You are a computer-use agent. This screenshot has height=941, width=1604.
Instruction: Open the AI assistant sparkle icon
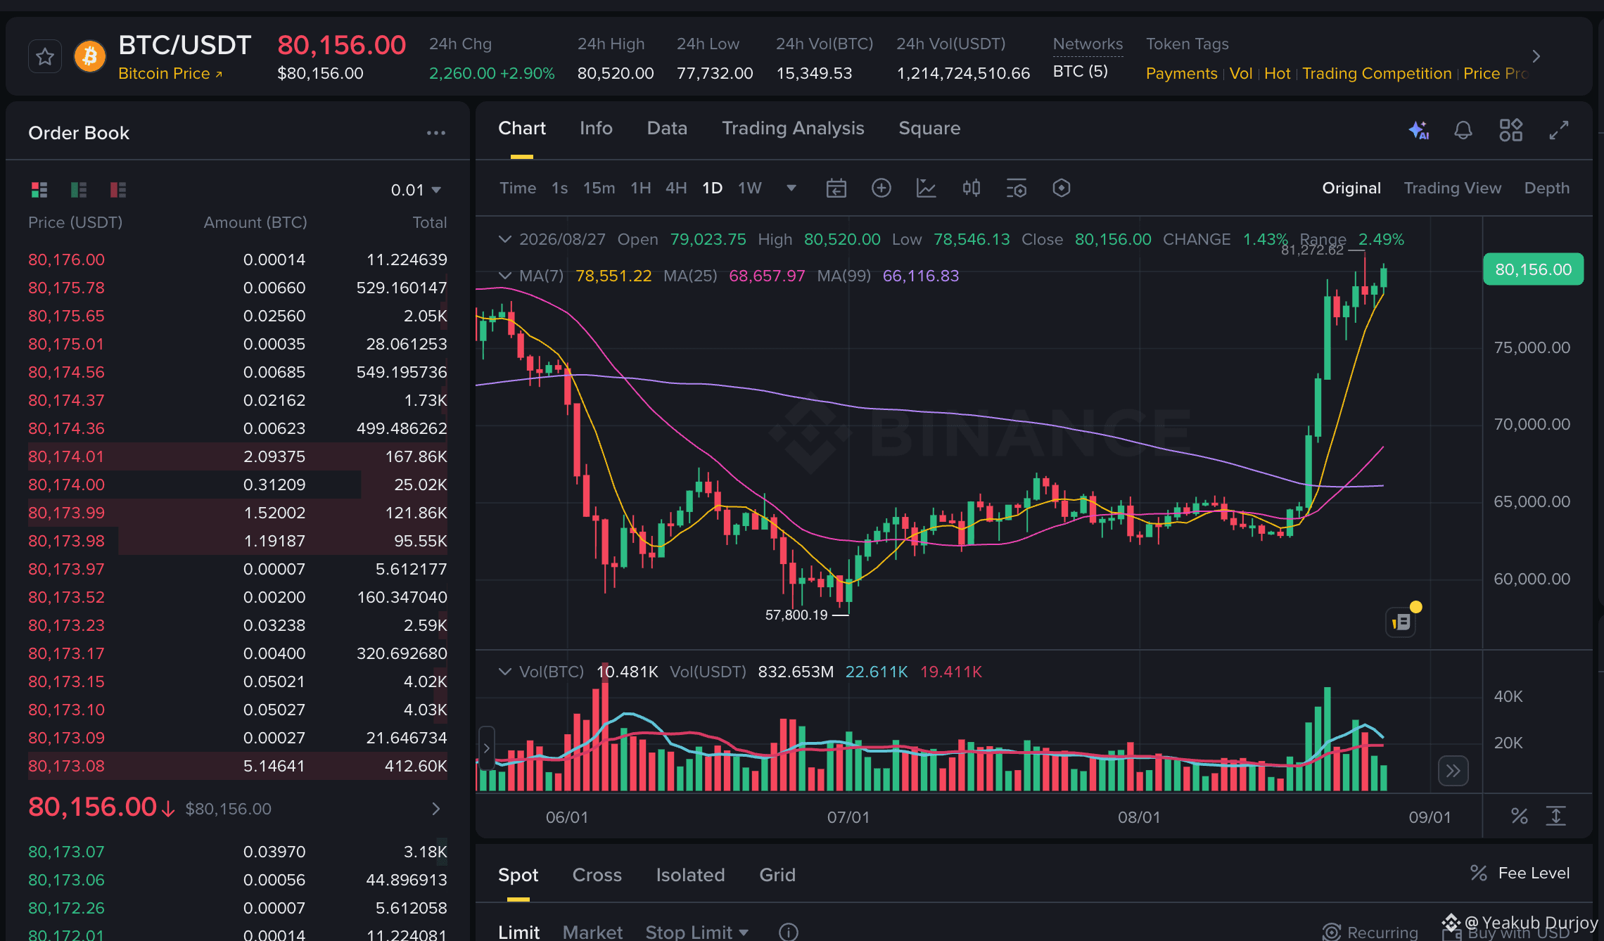click(x=1418, y=130)
